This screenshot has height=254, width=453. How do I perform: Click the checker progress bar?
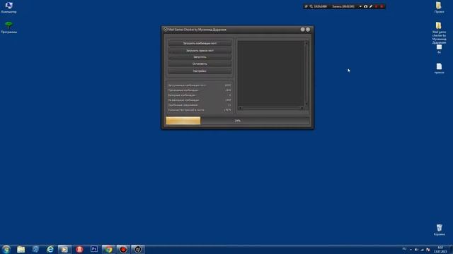(x=238, y=121)
